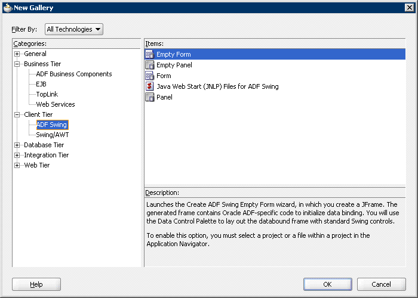Image resolution: width=418 pixels, height=298 pixels.
Task: Click the Form item icon
Action: [x=150, y=76]
